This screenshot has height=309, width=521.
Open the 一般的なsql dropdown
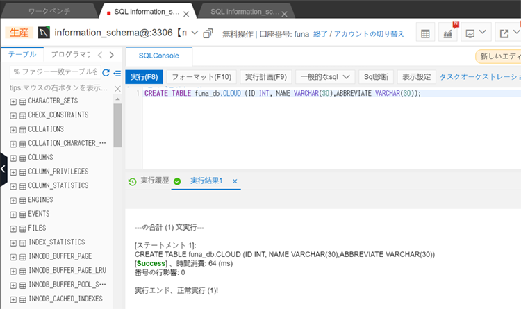click(x=325, y=77)
